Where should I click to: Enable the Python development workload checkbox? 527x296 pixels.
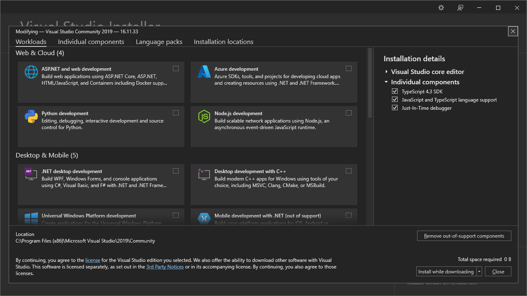point(176,113)
